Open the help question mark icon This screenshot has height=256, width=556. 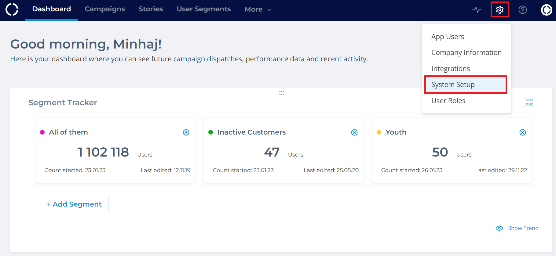522,10
